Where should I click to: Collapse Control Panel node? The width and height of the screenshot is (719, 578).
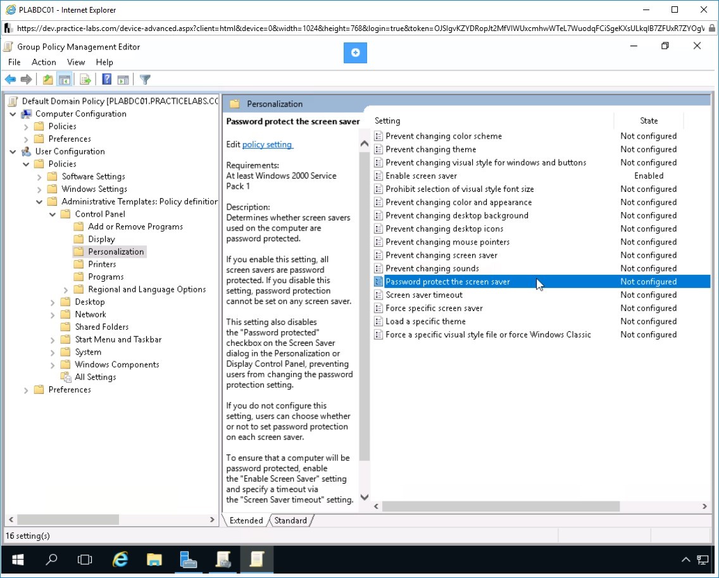(x=53, y=214)
